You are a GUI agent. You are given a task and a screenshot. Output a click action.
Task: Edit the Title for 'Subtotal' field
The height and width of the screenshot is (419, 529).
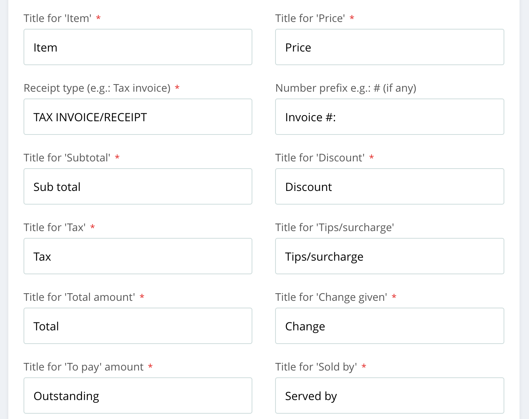tap(138, 186)
